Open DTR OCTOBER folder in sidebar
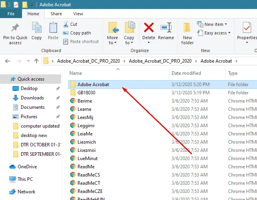 pos(41,145)
